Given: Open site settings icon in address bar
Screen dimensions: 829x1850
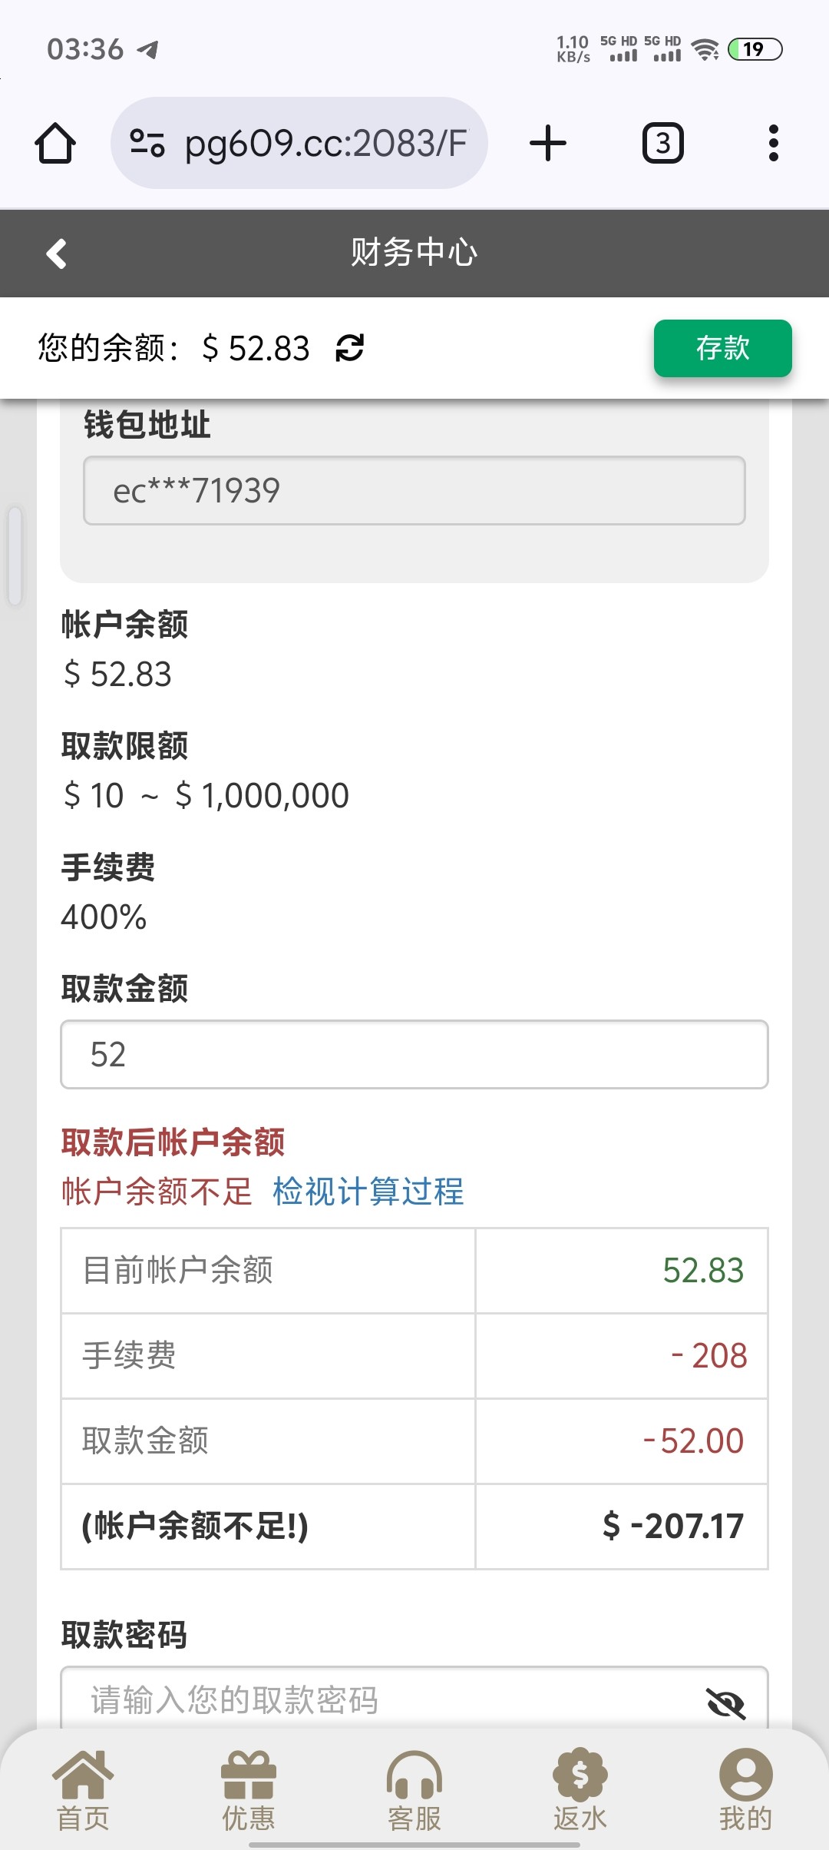Looking at the screenshot, I should point(147,144).
